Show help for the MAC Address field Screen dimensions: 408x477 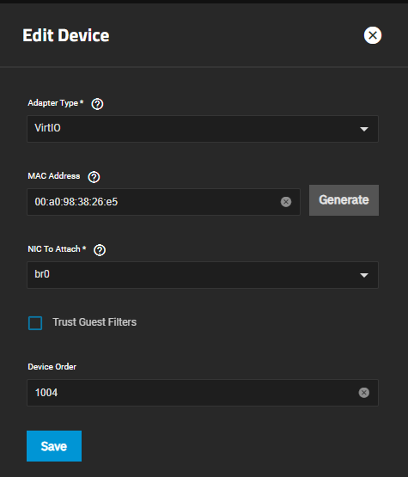(94, 177)
